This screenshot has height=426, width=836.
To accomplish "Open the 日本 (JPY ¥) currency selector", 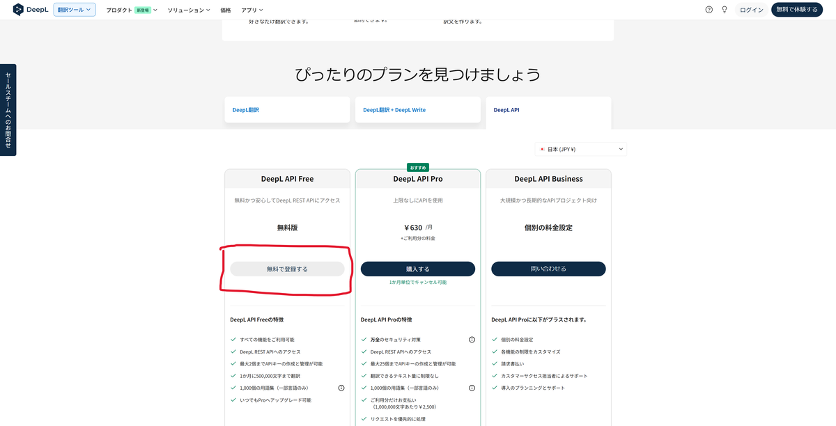I will (x=581, y=149).
